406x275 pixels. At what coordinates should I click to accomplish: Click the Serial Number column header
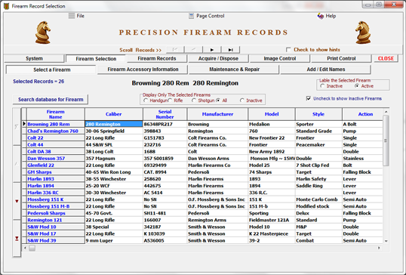(165, 114)
